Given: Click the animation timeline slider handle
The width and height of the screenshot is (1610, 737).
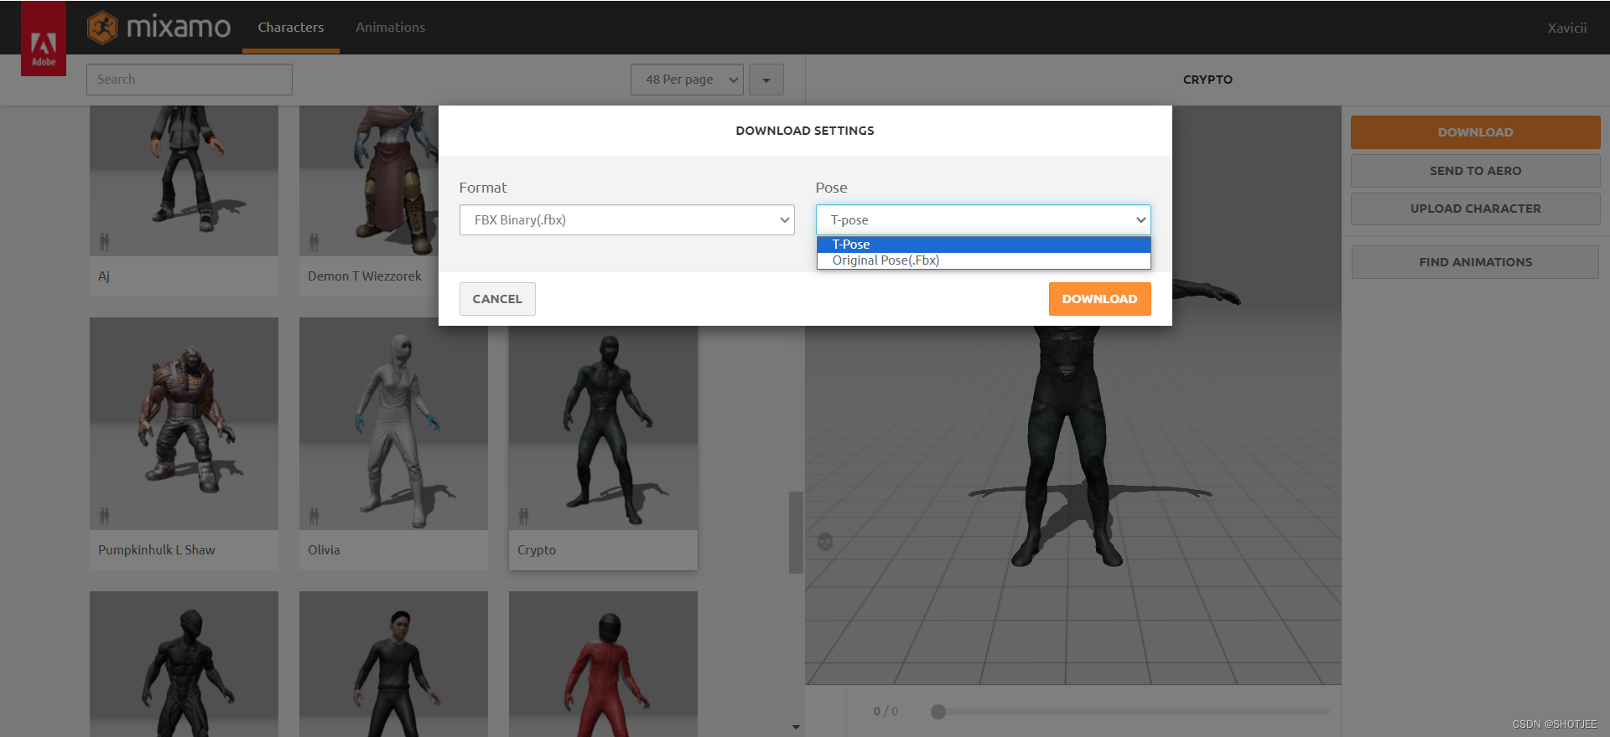Looking at the screenshot, I should [x=938, y=712].
